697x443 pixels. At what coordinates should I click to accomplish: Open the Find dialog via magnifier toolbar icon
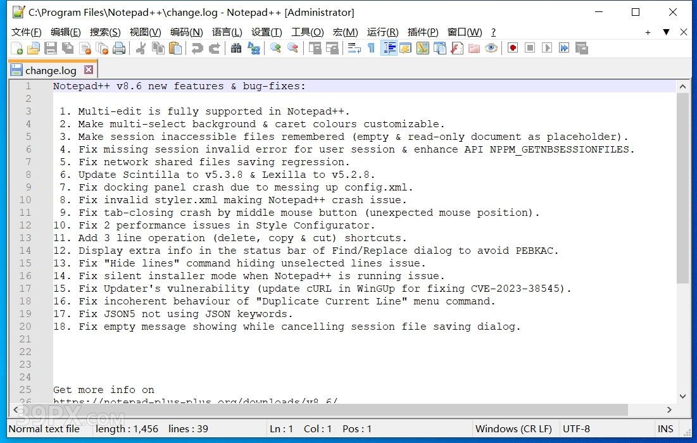(235, 47)
